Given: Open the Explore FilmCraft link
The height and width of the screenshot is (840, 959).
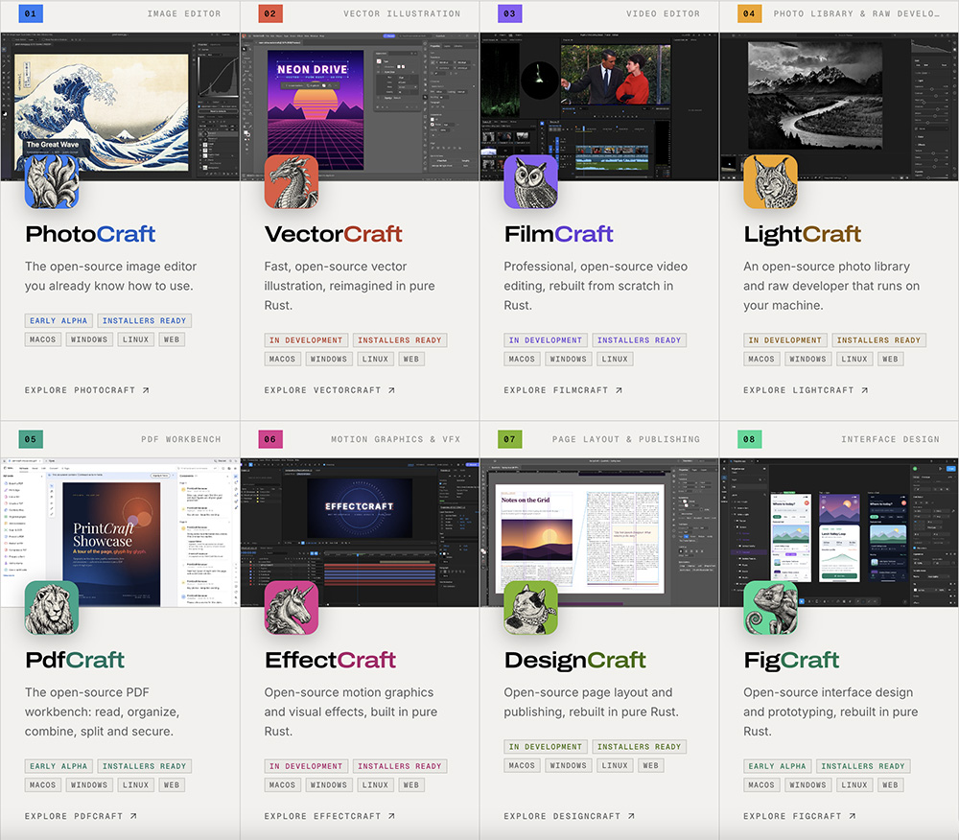Looking at the screenshot, I should click(563, 390).
